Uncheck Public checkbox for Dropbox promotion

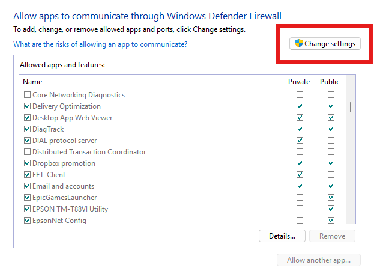pyautogui.click(x=331, y=163)
